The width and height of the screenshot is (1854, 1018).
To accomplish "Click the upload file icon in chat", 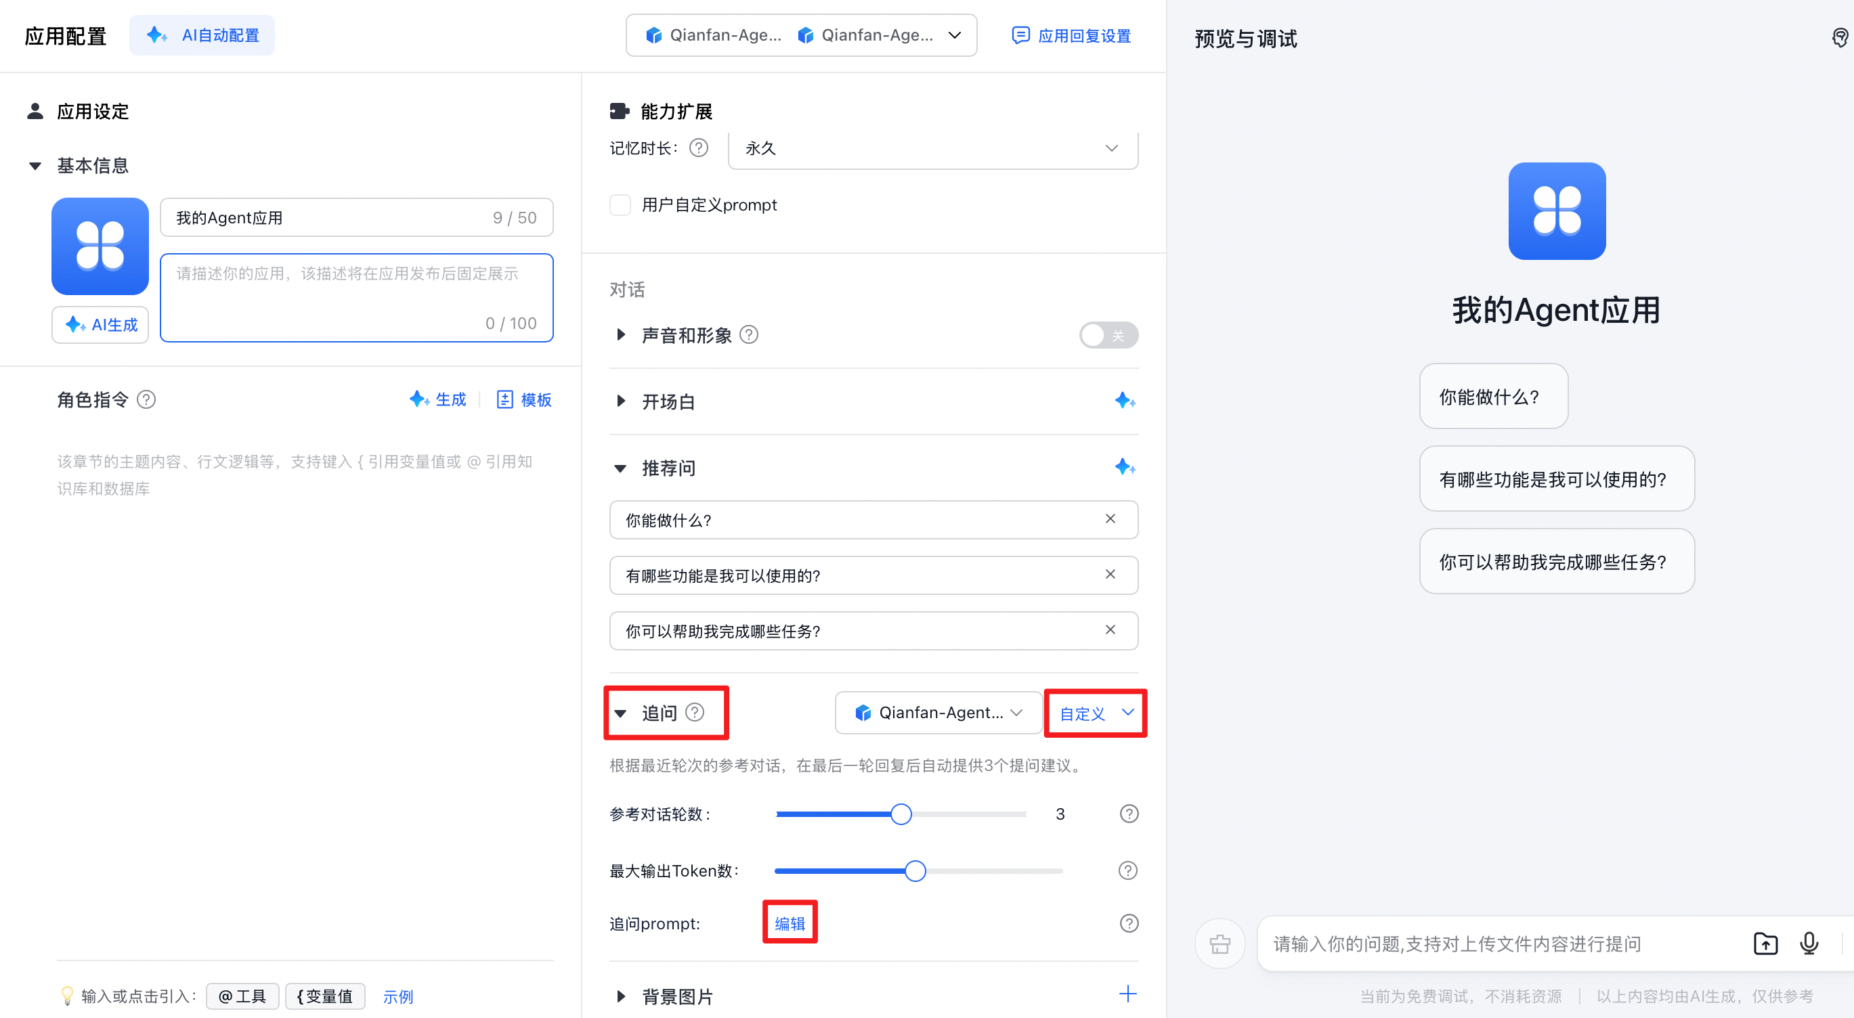I will (1766, 943).
